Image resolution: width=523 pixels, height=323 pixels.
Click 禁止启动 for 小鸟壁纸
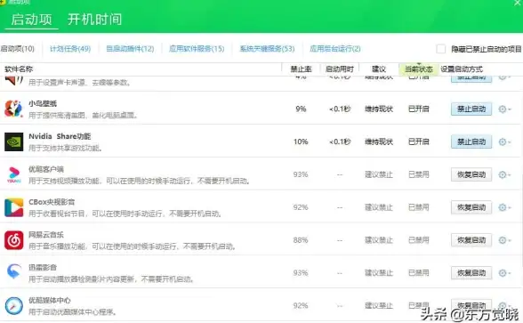[x=471, y=109]
